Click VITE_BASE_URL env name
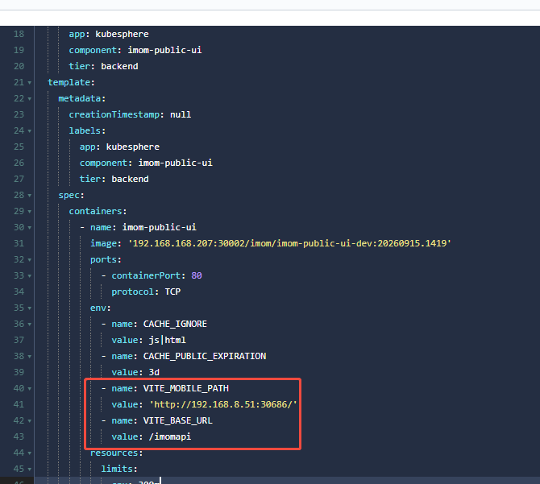The height and width of the screenshot is (484, 540). pyautogui.click(x=177, y=420)
